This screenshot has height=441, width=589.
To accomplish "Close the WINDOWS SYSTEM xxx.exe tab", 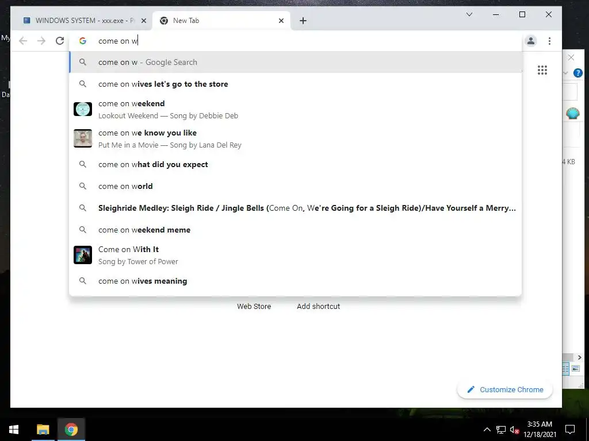I will pyautogui.click(x=143, y=21).
